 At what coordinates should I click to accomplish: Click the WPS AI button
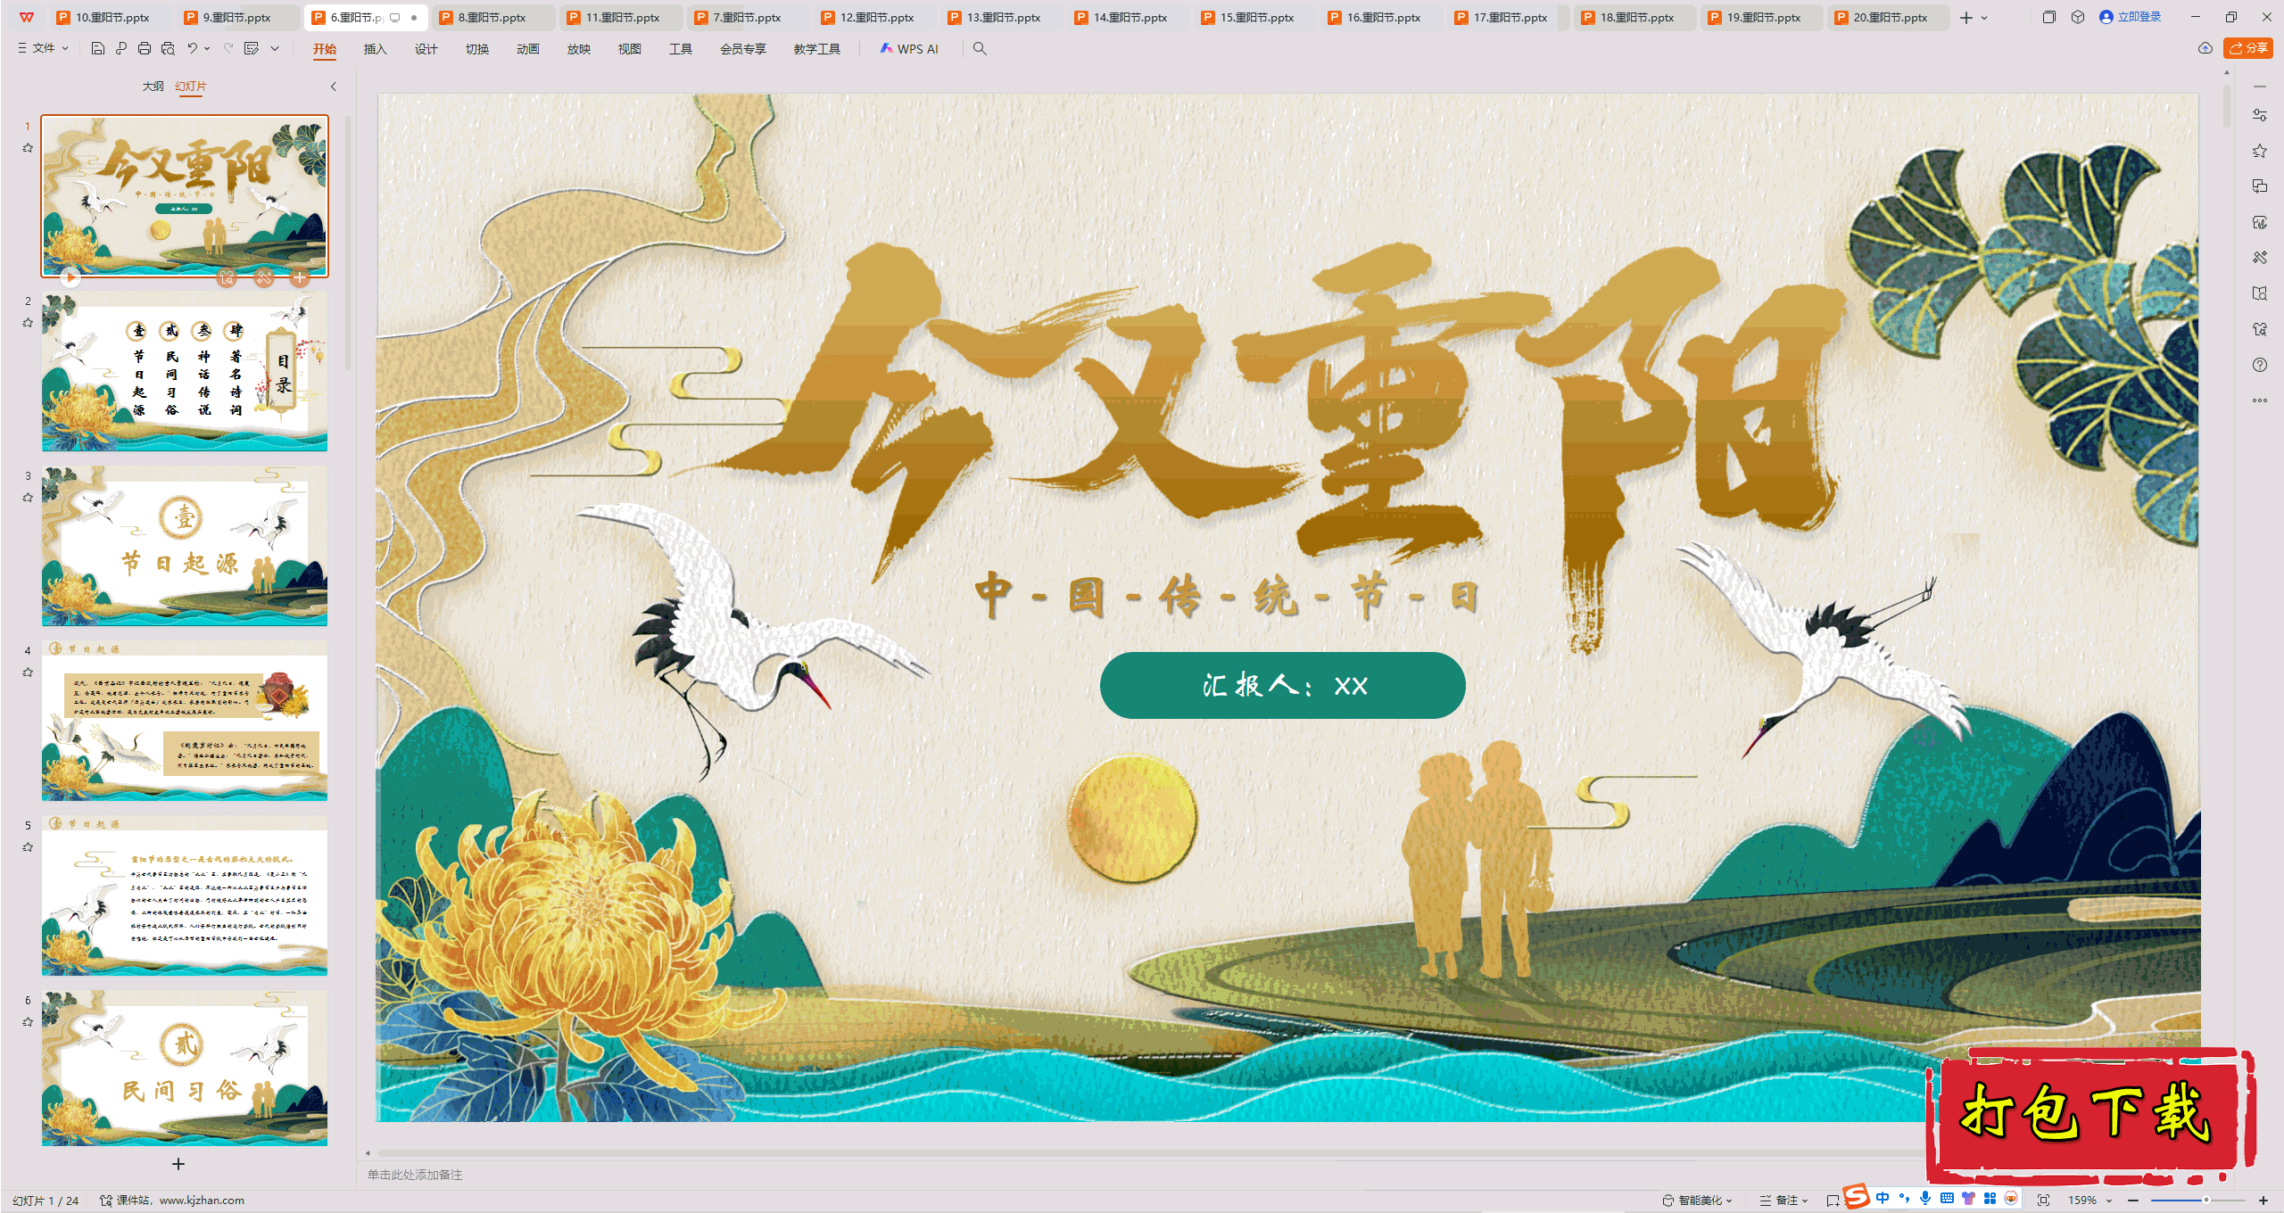[909, 49]
